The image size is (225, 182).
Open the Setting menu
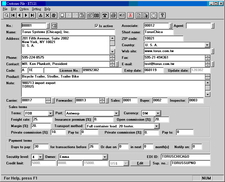[x=37, y=9]
